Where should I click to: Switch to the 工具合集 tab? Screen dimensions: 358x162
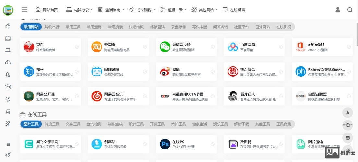coord(284,124)
